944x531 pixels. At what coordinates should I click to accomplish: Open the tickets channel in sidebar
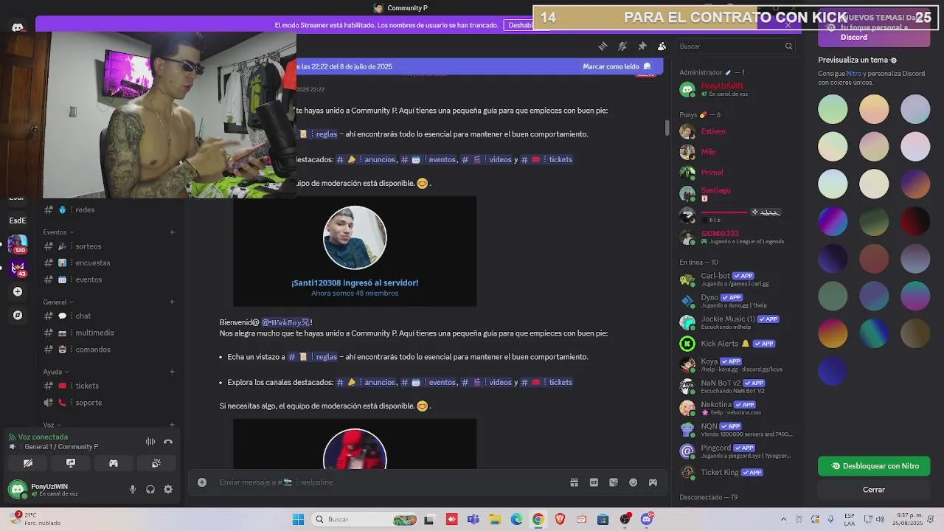[x=109, y=386]
